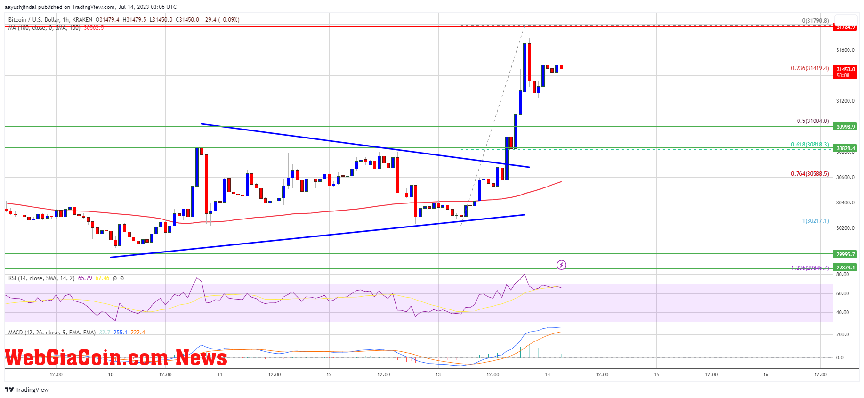Click the blue MACD value 255.1
This screenshot has height=398, width=864.
[x=121, y=333]
